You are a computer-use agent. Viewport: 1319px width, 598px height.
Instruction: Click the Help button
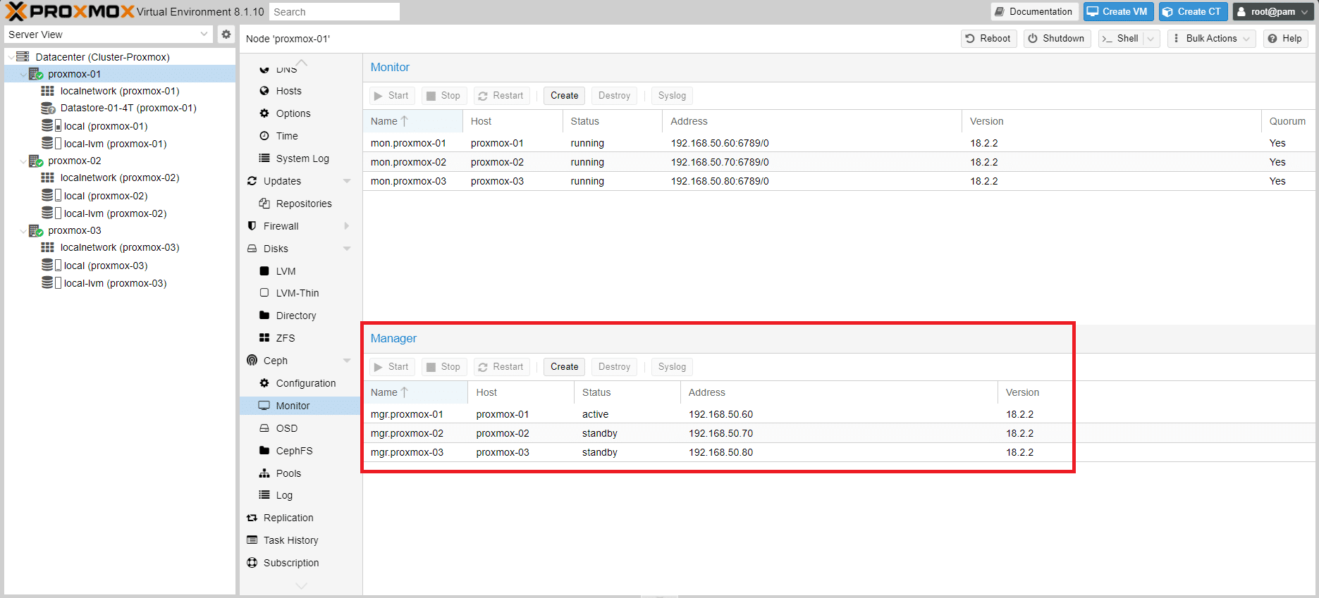(1285, 39)
